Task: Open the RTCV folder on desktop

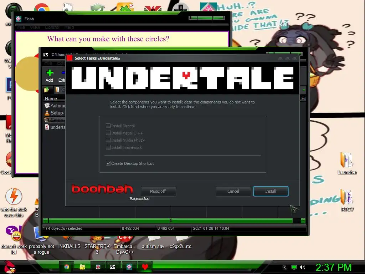Action: (x=347, y=201)
